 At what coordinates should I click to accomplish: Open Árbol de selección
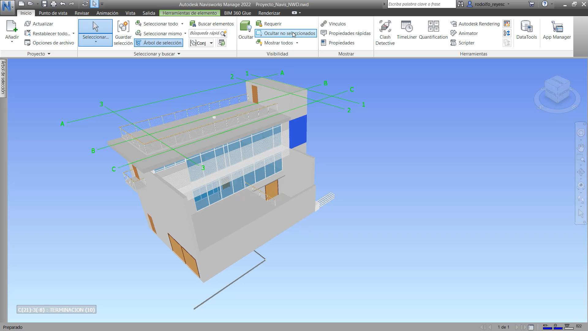pyautogui.click(x=158, y=43)
